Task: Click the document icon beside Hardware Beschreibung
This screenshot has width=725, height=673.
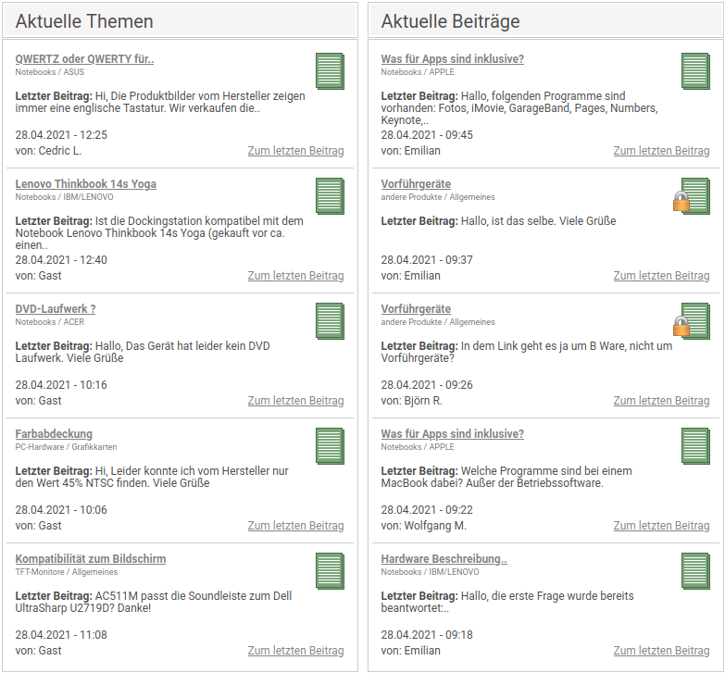Action: (696, 571)
